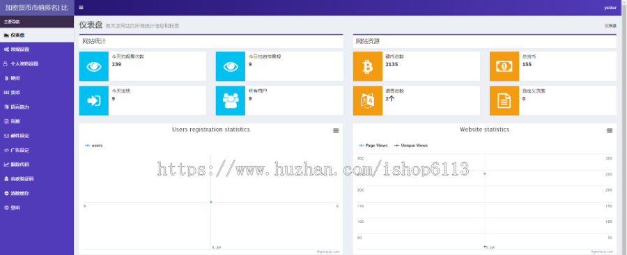Viewport: 627px width, 255px height.
Task: Click the Website statistics chart title
Action: pos(484,130)
